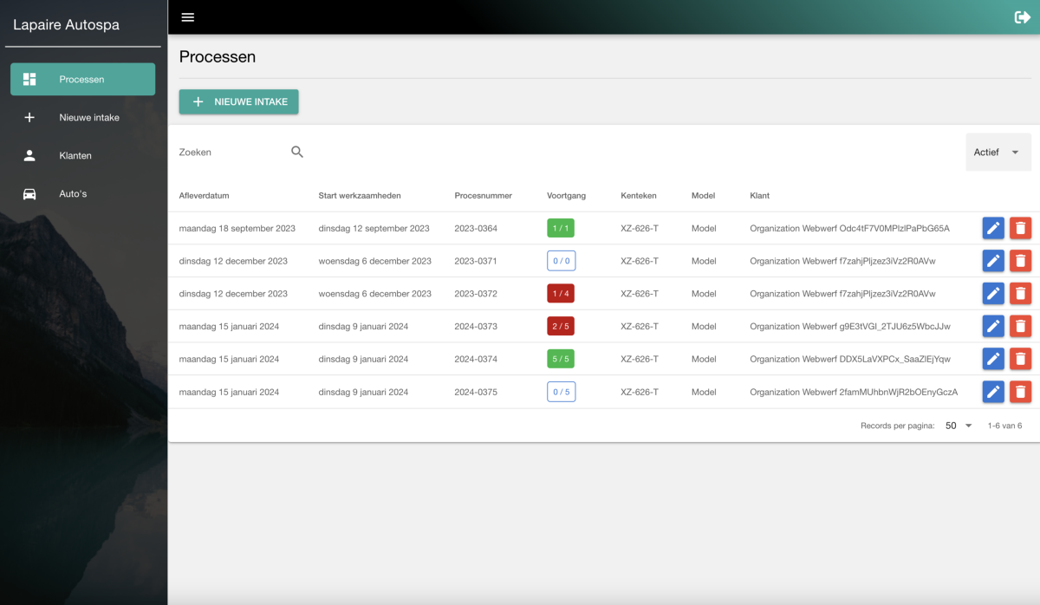
Task: Delete process 2023-0371 with trash icon
Action: (1020, 261)
